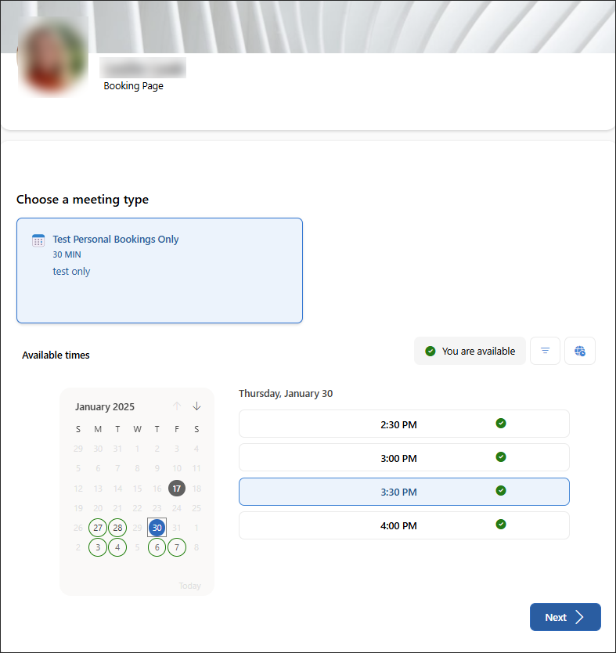
Task: Click the Today link under the calendar
Action: [189, 585]
